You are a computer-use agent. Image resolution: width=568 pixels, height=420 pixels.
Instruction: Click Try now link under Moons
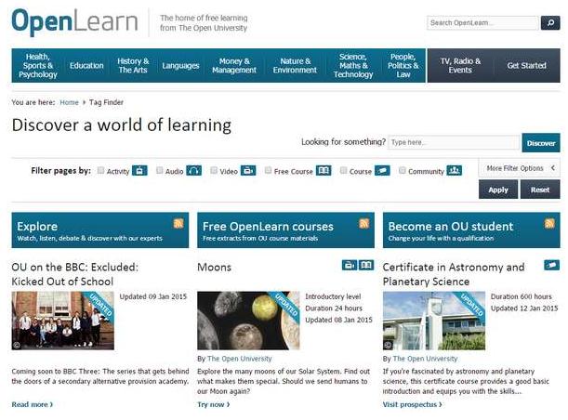coord(214,404)
